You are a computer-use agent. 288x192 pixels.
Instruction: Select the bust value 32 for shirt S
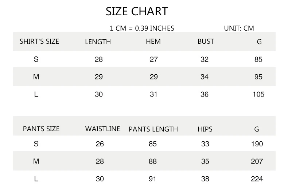(205, 59)
